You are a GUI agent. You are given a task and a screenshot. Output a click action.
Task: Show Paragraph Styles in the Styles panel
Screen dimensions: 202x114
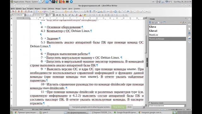coord(150,22)
